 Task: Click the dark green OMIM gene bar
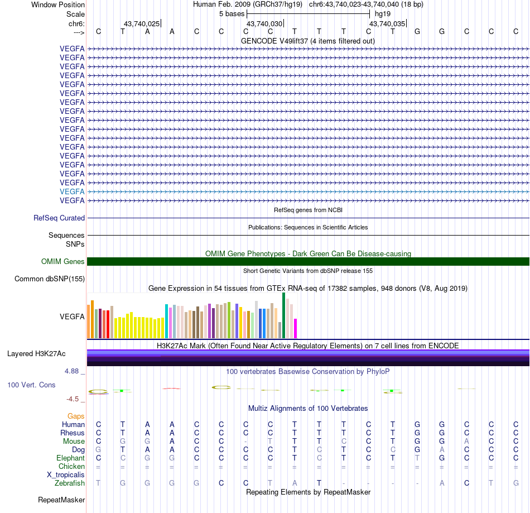[x=308, y=261]
